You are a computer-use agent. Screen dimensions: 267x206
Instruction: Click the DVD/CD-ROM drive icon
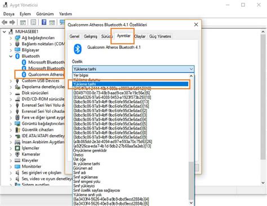pos(17,99)
